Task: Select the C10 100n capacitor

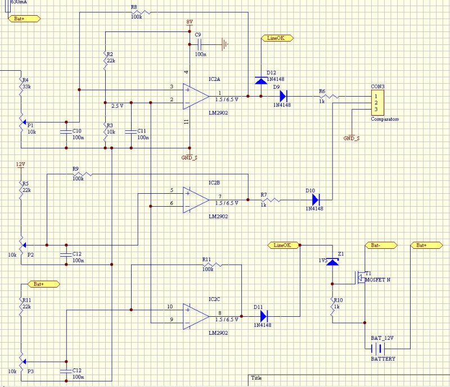Action: tap(66, 132)
